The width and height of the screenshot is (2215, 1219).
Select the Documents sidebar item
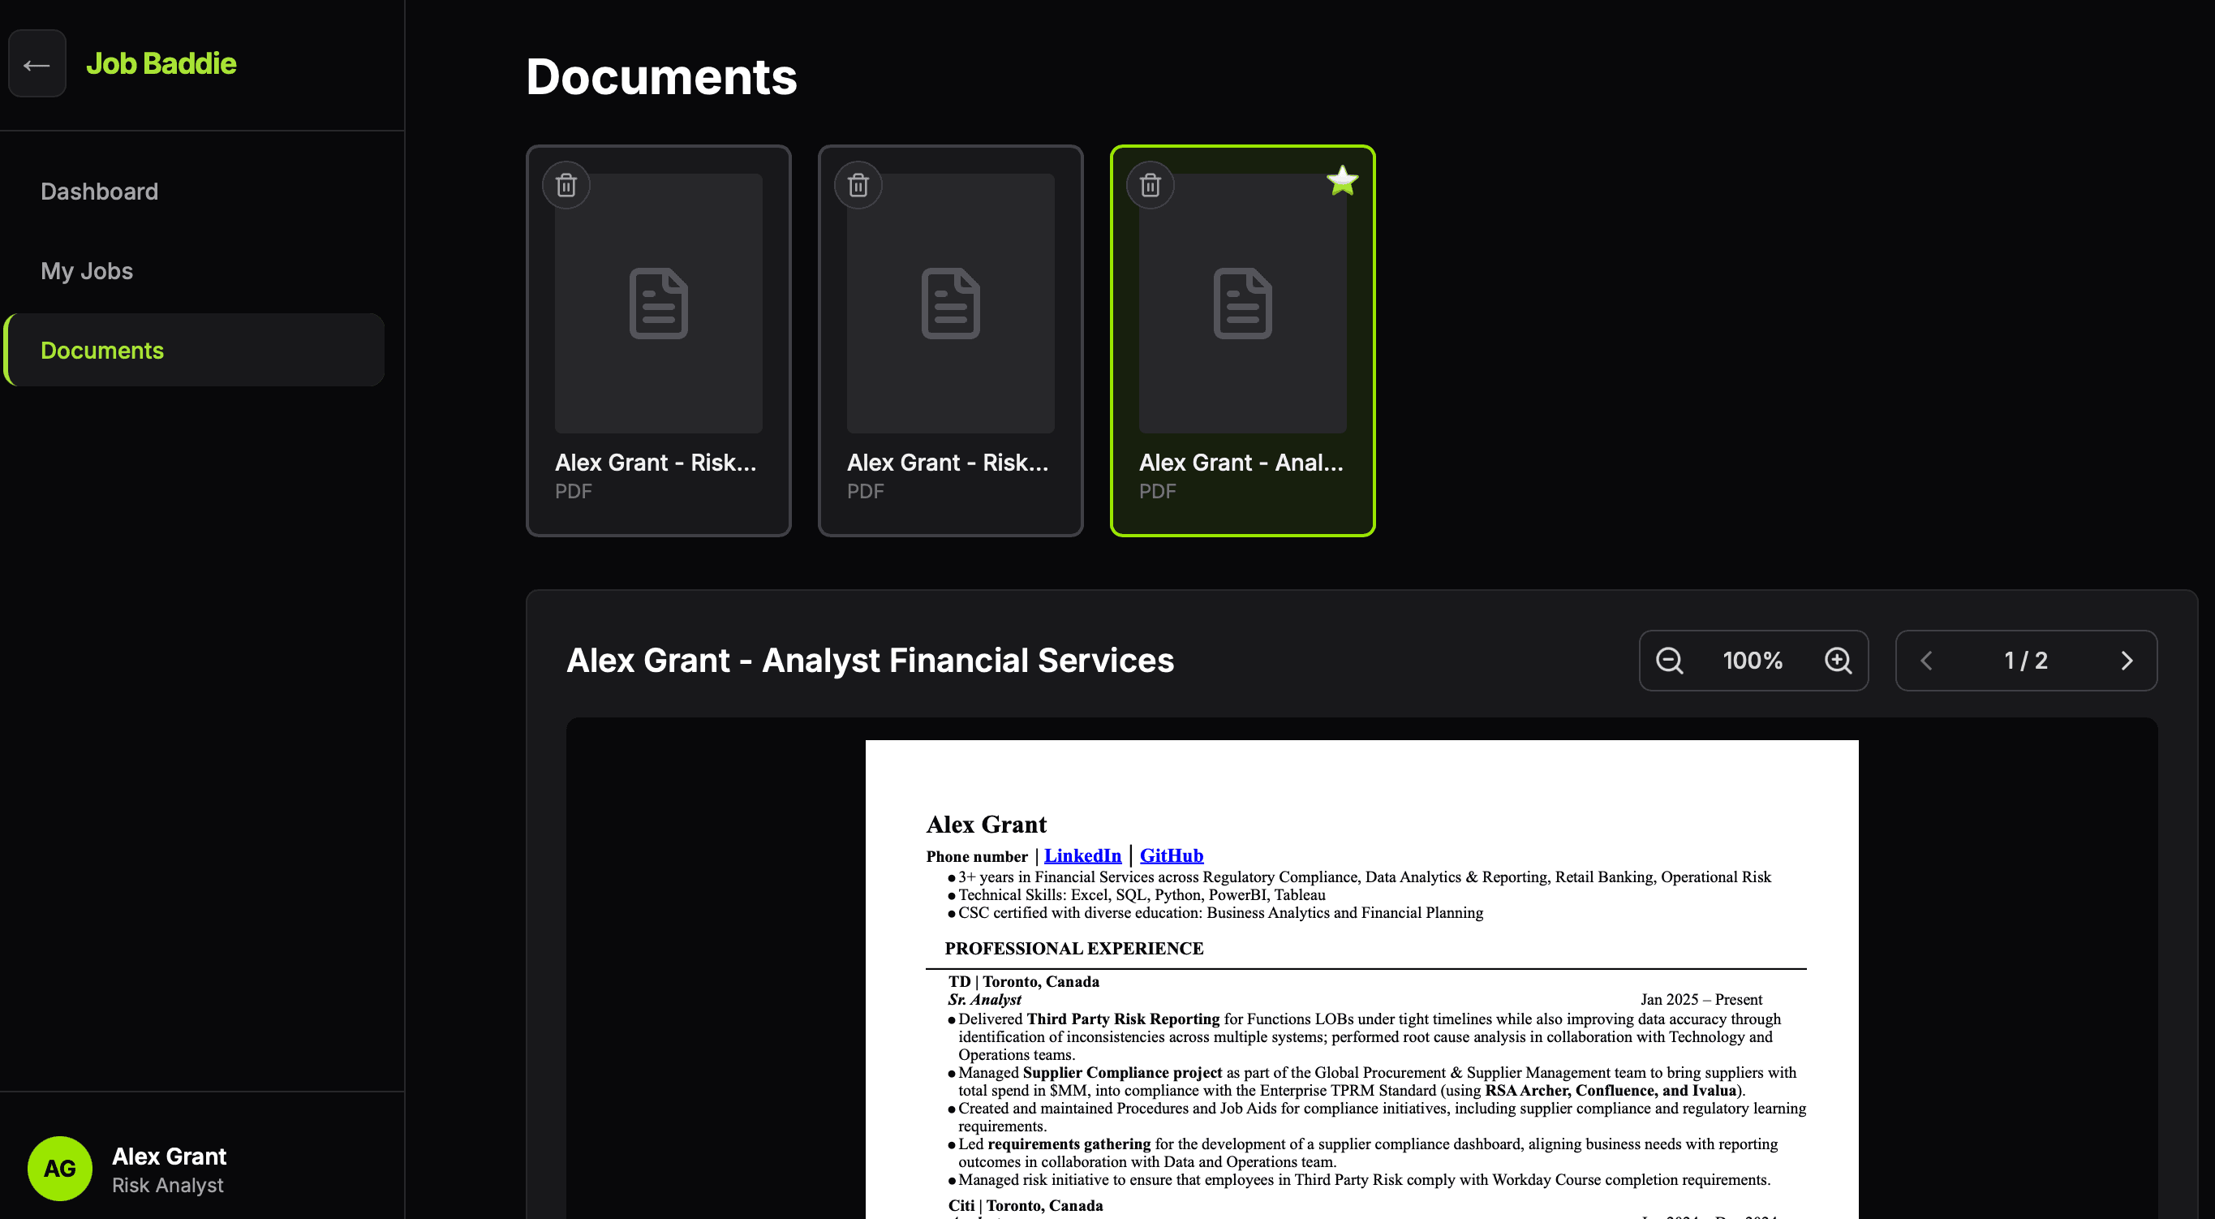[x=196, y=350]
